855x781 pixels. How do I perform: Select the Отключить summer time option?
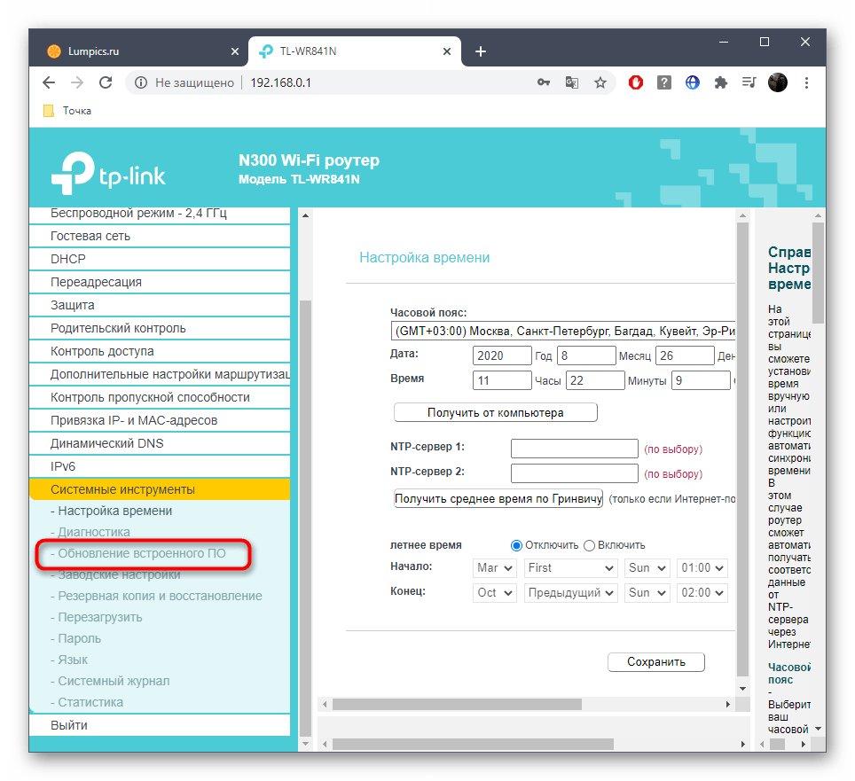pyautogui.click(x=516, y=545)
